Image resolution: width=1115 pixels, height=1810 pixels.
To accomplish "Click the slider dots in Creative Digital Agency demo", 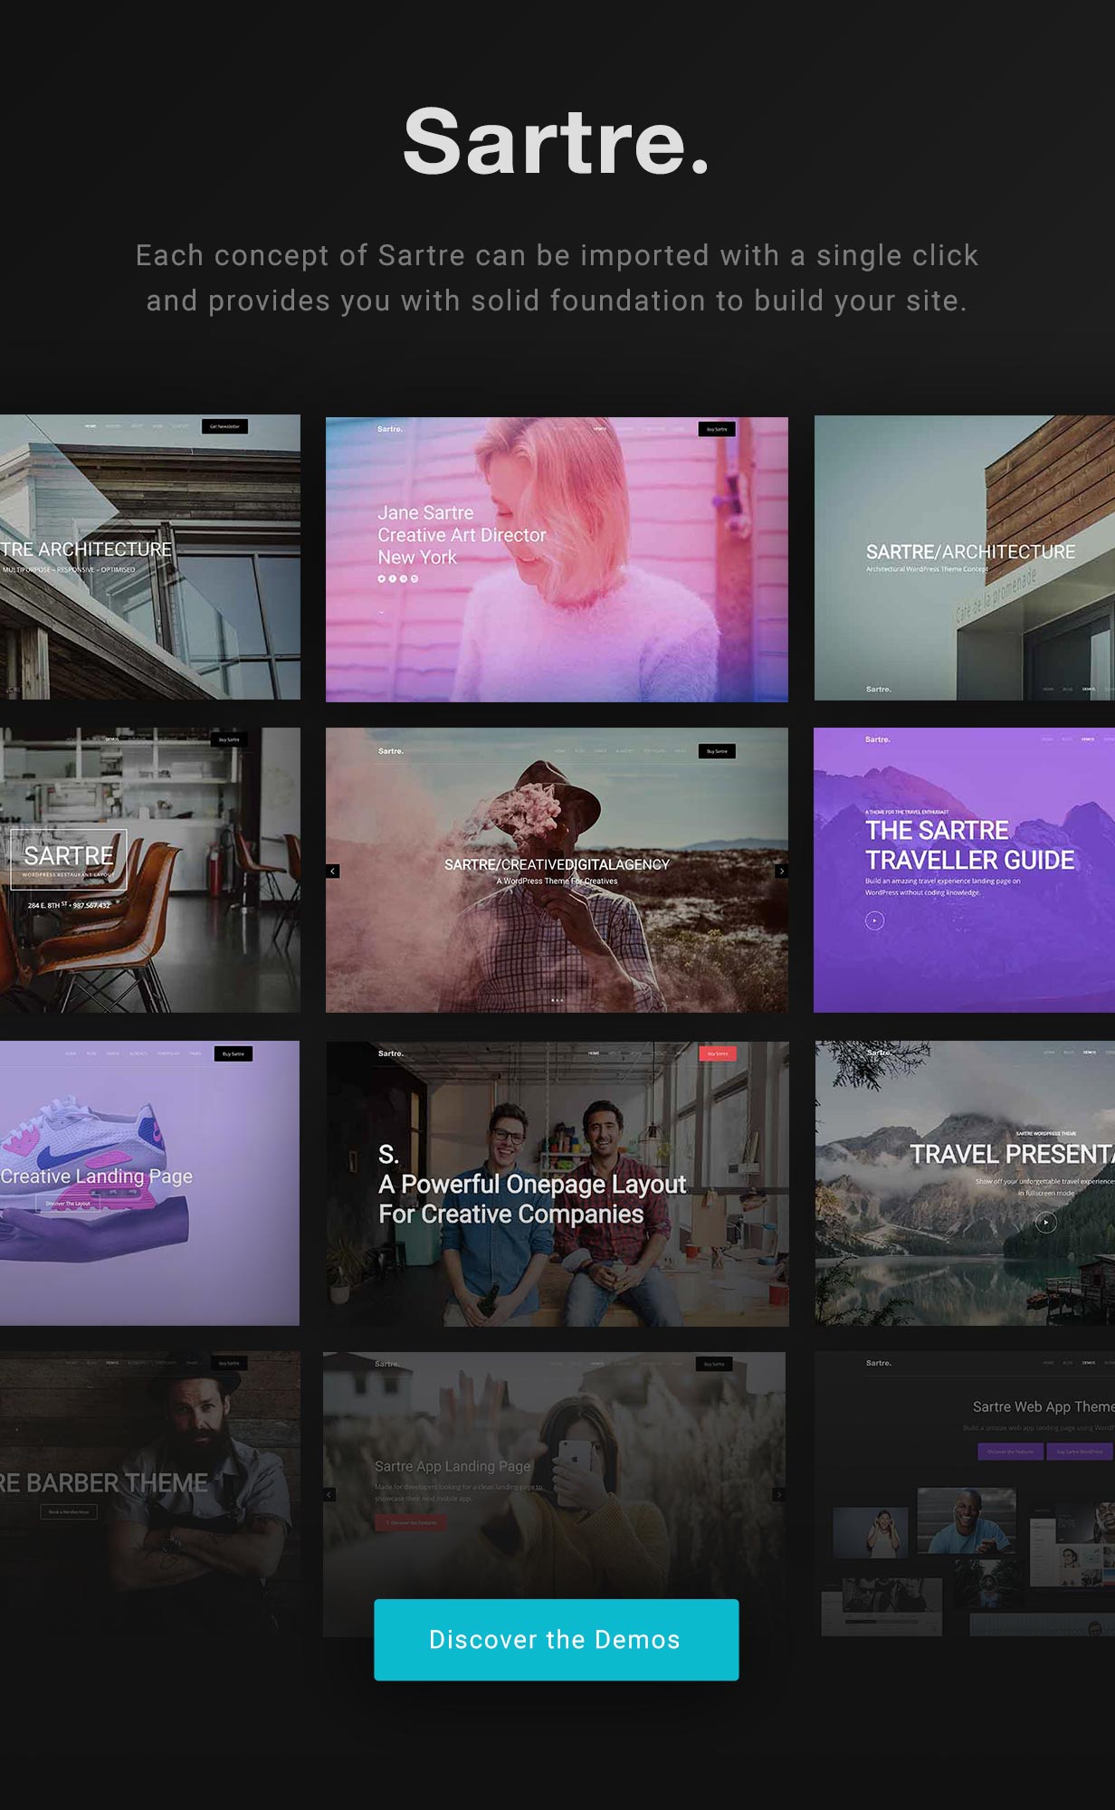I will pyautogui.click(x=557, y=1000).
